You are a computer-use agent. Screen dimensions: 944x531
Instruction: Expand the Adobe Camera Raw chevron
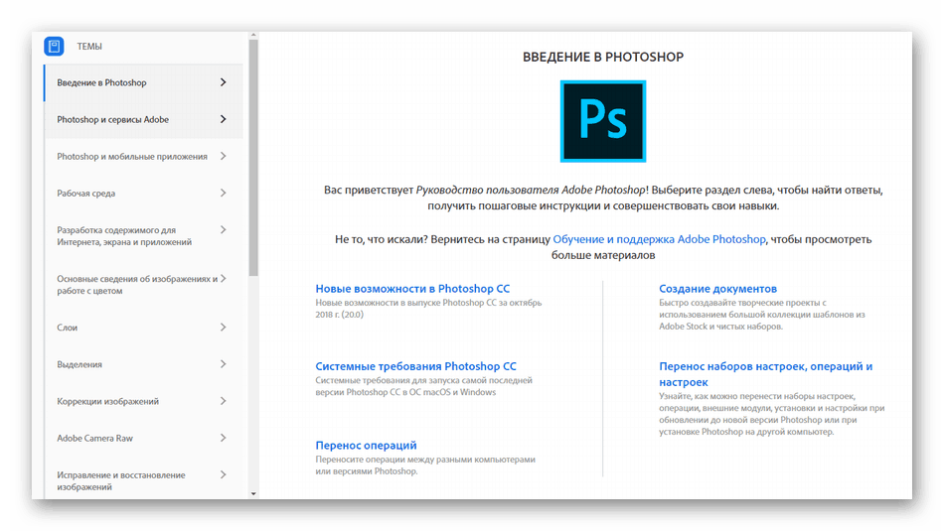pos(223,438)
